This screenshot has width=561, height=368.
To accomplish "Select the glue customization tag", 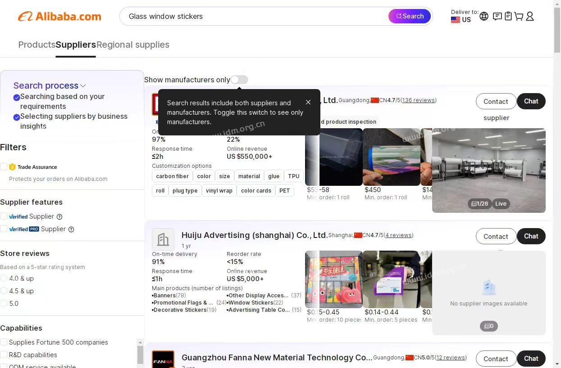I will 274,176.
